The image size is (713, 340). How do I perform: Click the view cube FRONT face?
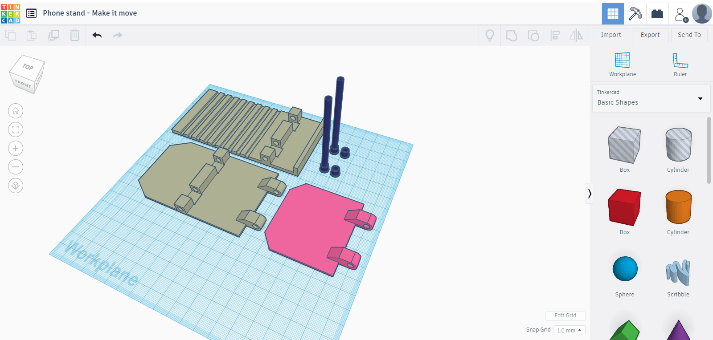click(23, 83)
